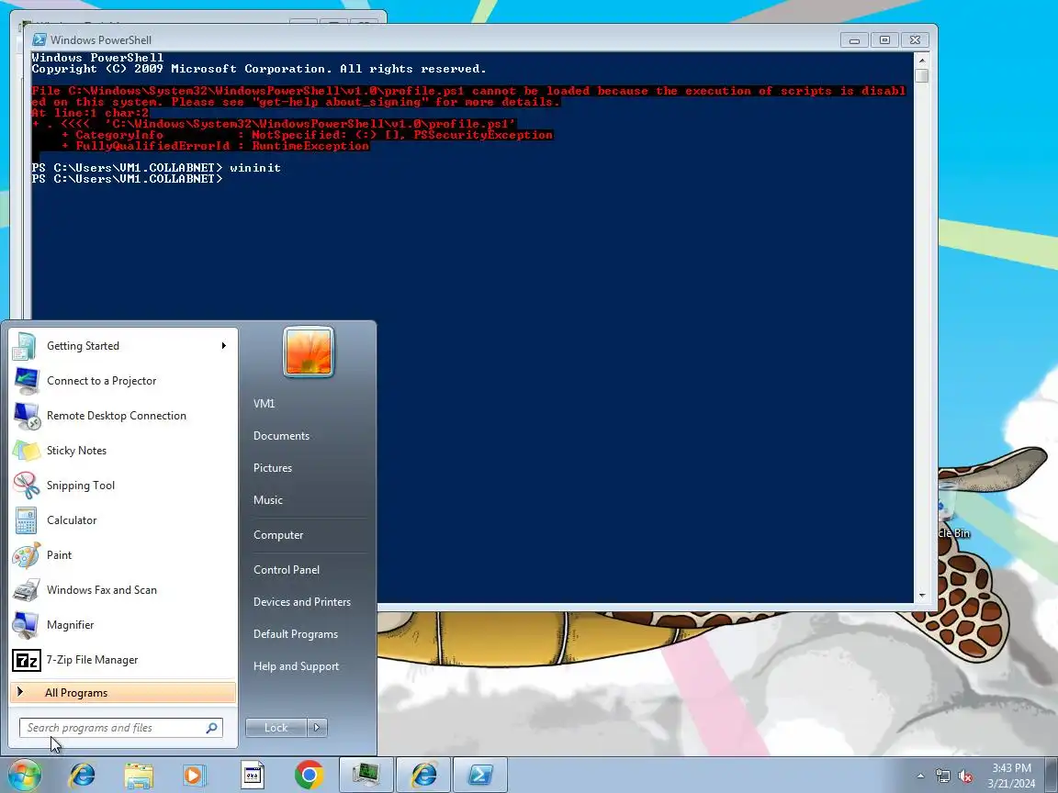
Task: Launch Google Chrome from taskbar
Action: (x=309, y=776)
